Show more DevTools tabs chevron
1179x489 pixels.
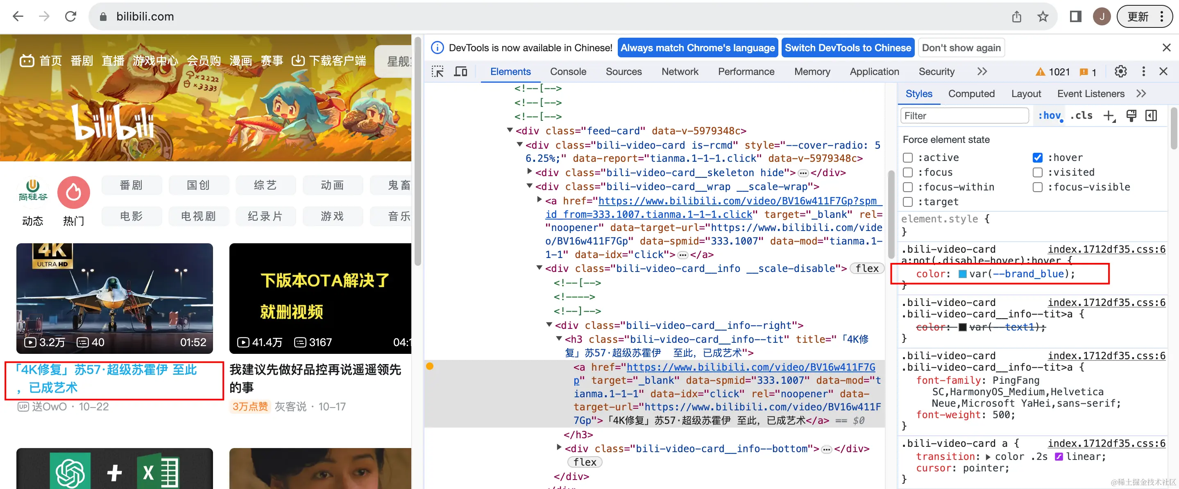click(x=982, y=72)
